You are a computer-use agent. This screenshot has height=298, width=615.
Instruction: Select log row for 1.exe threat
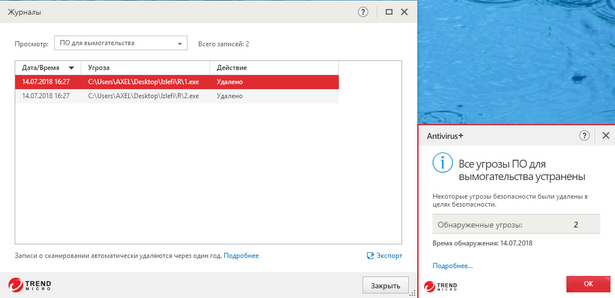point(177,82)
